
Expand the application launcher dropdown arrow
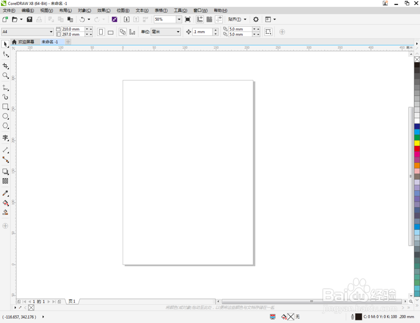[275, 19]
